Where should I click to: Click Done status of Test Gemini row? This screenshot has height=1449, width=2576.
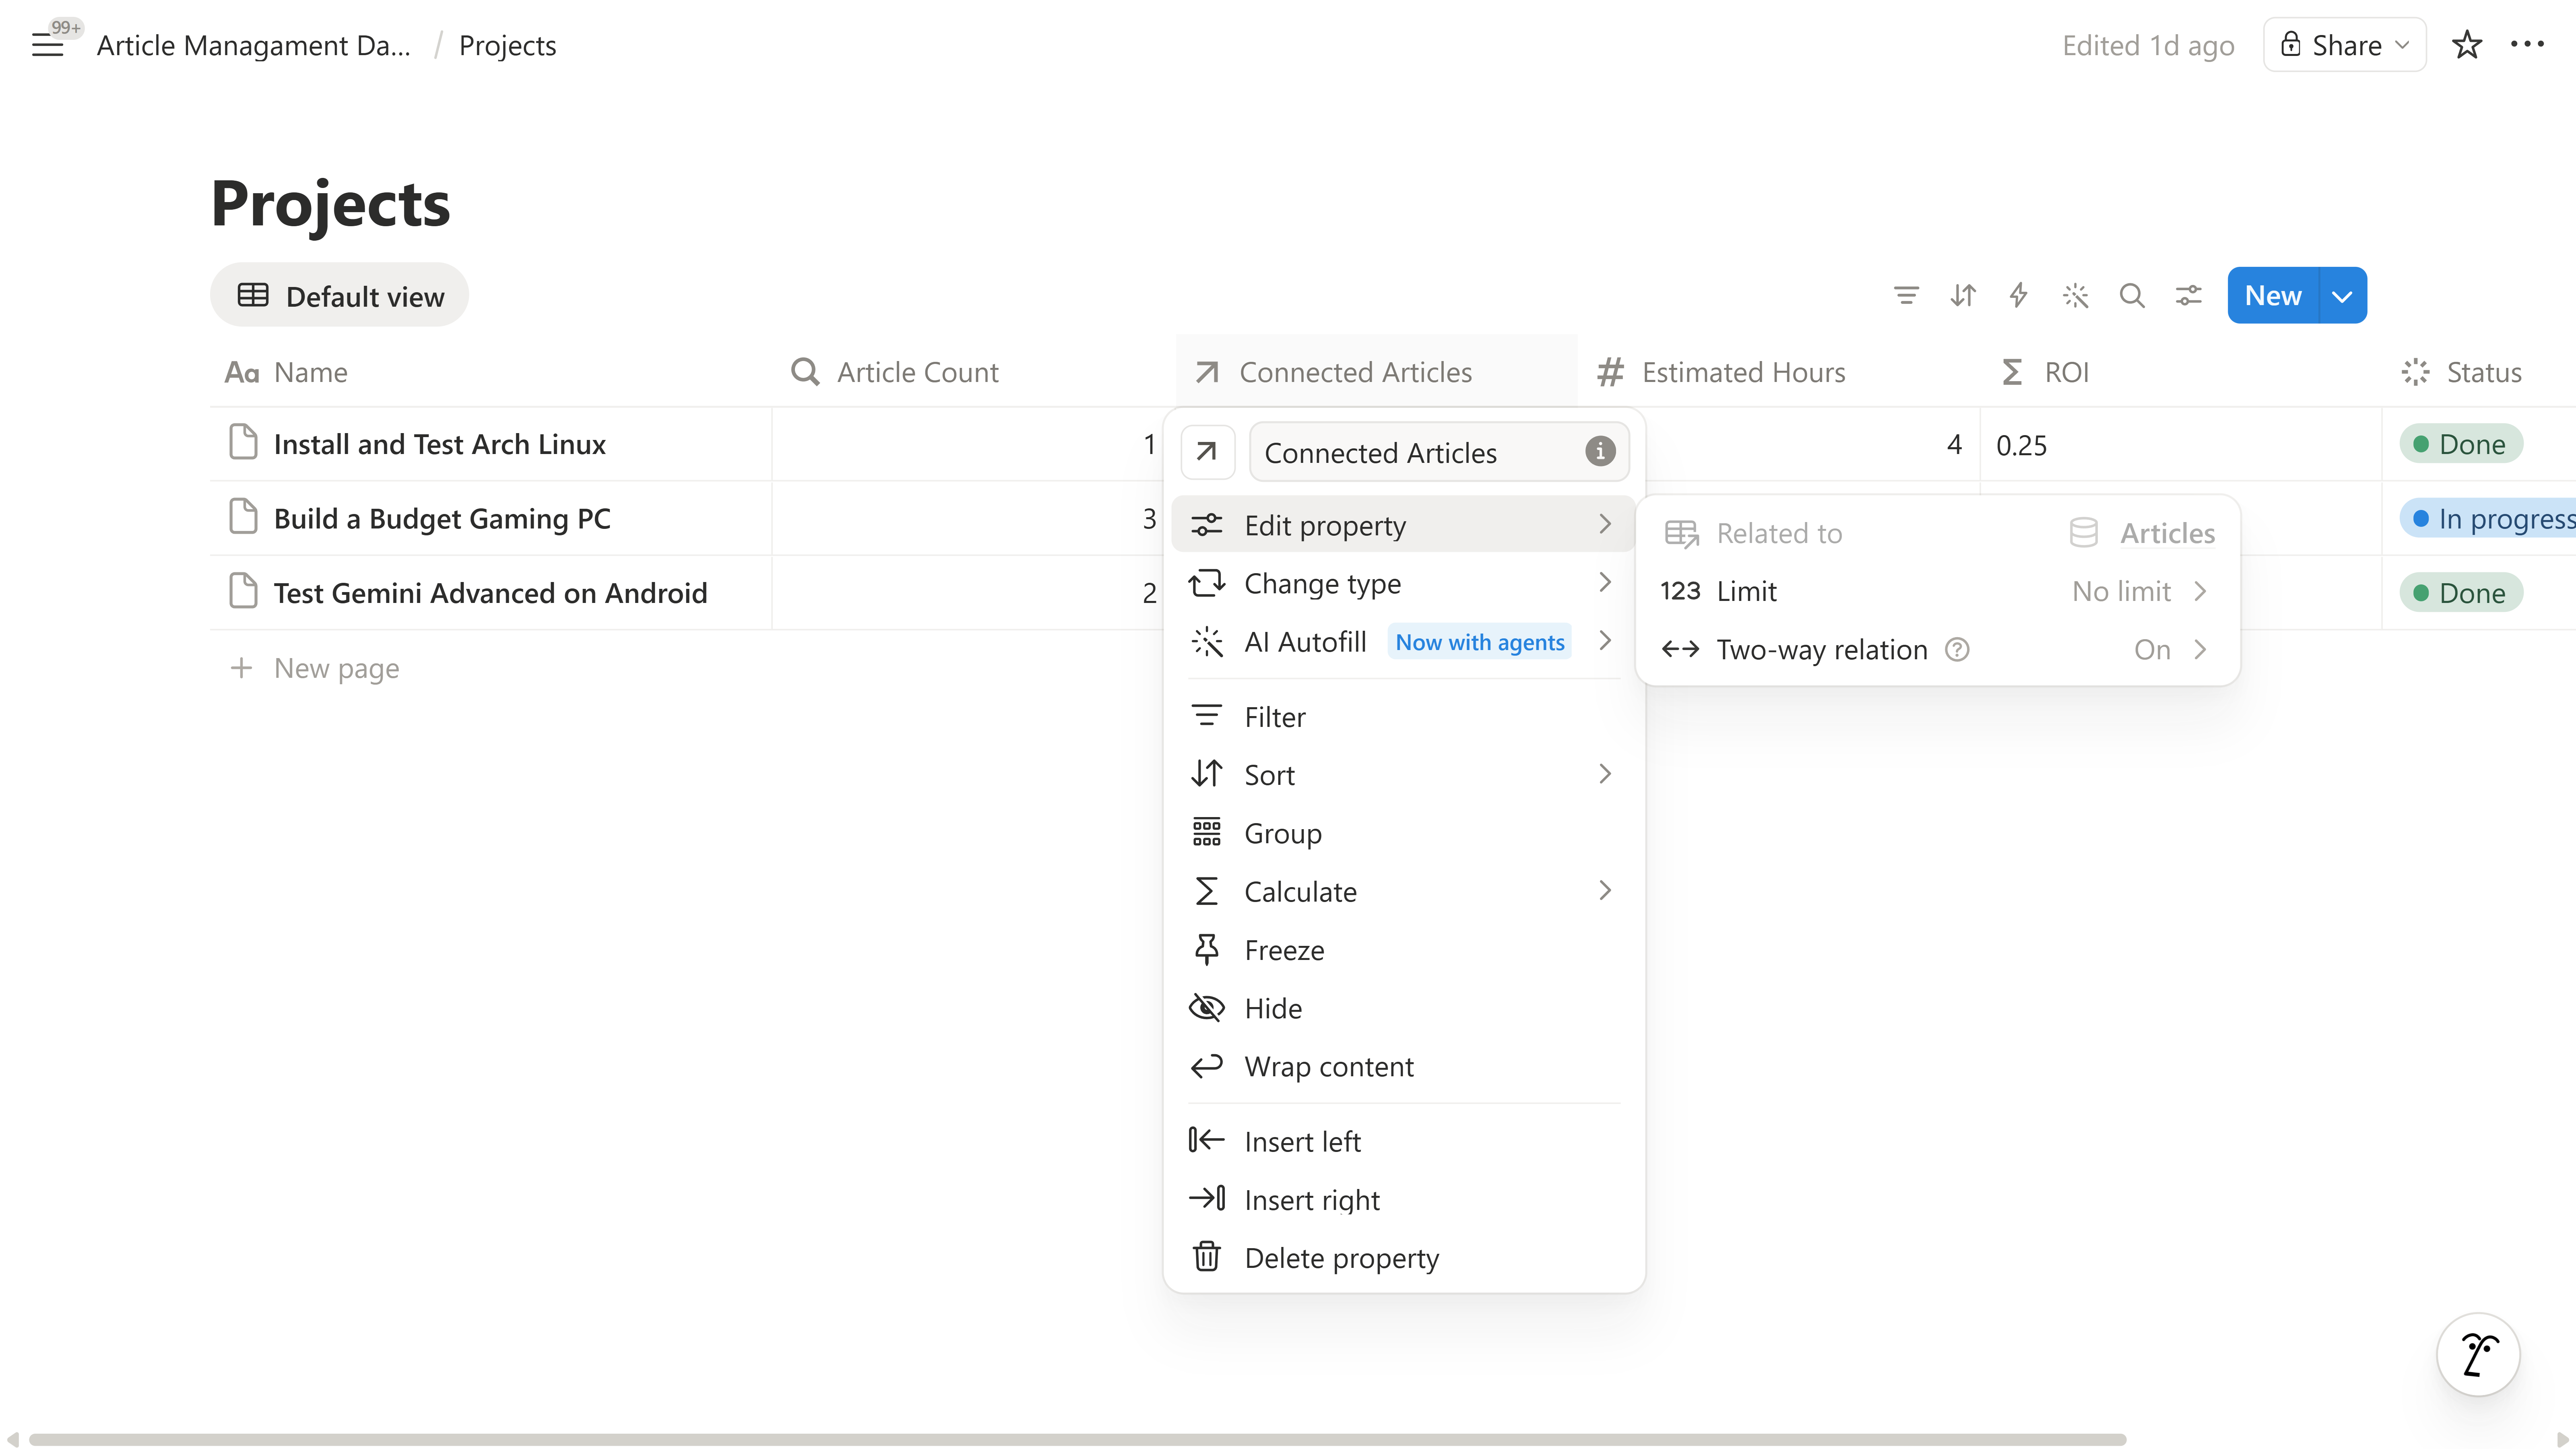coord(2460,593)
